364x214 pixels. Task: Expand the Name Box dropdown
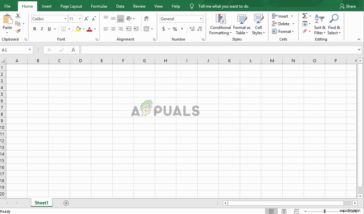tap(30, 50)
